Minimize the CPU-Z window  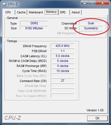85,3
